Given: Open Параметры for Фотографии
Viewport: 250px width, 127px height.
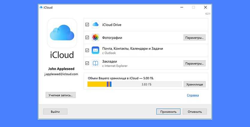Looking at the screenshot, I should (194, 38).
